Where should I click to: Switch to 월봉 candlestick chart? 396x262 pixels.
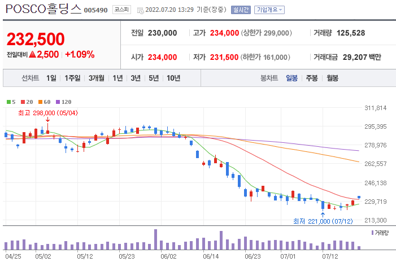pyautogui.click(x=332, y=78)
